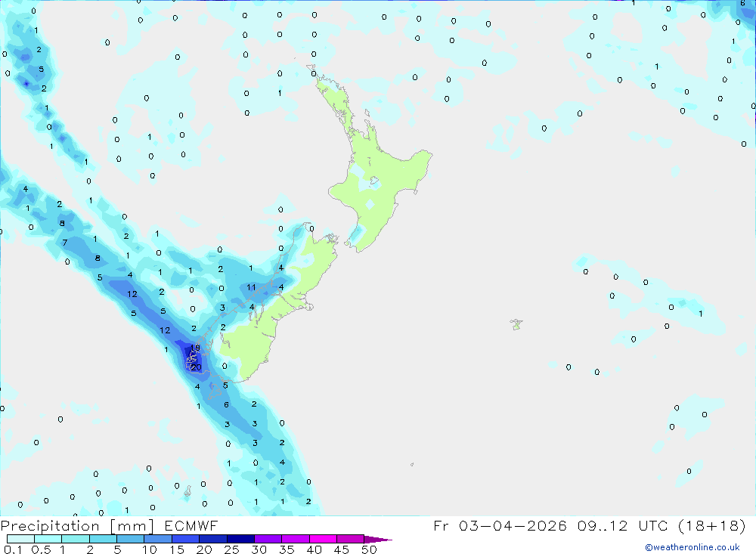
Task: Pick the 40–45 mm magenta legend swatch
Action: (323, 539)
